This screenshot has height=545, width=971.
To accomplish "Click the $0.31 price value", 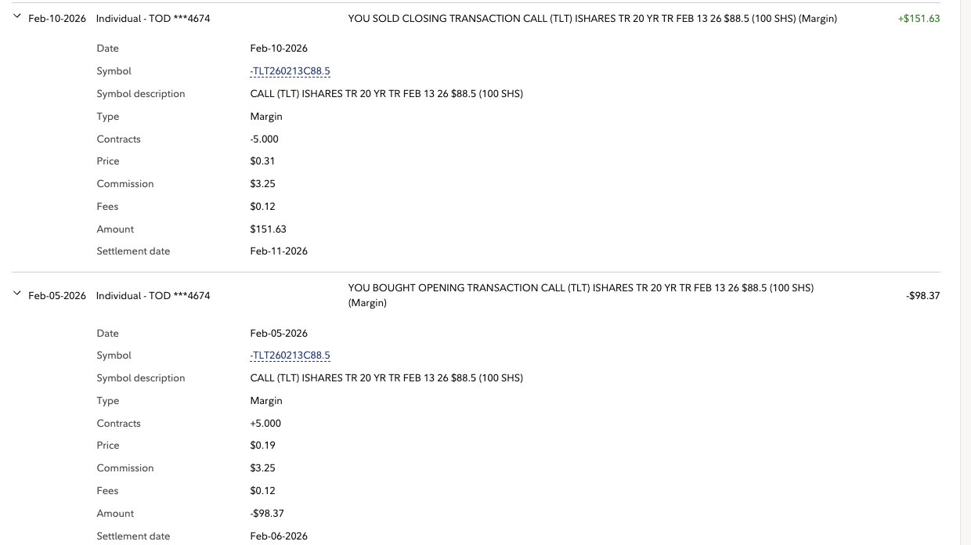I will 262,161.
